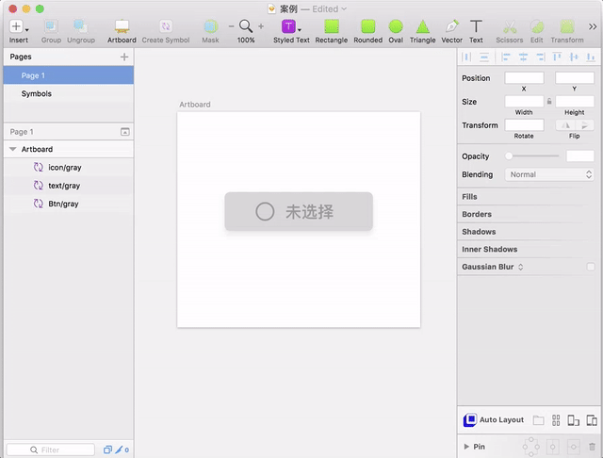Flip layer horizontally
This screenshot has height=458, width=603.
565,125
